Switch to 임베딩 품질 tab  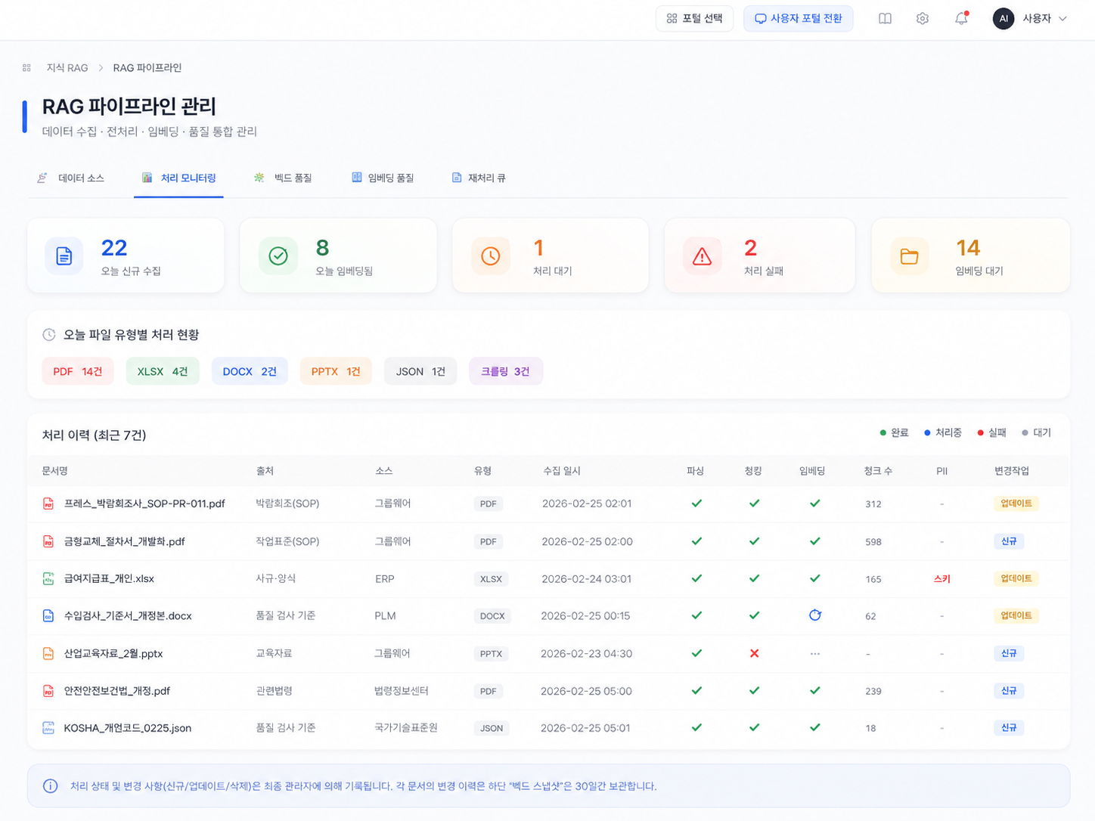pyautogui.click(x=383, y=178)
